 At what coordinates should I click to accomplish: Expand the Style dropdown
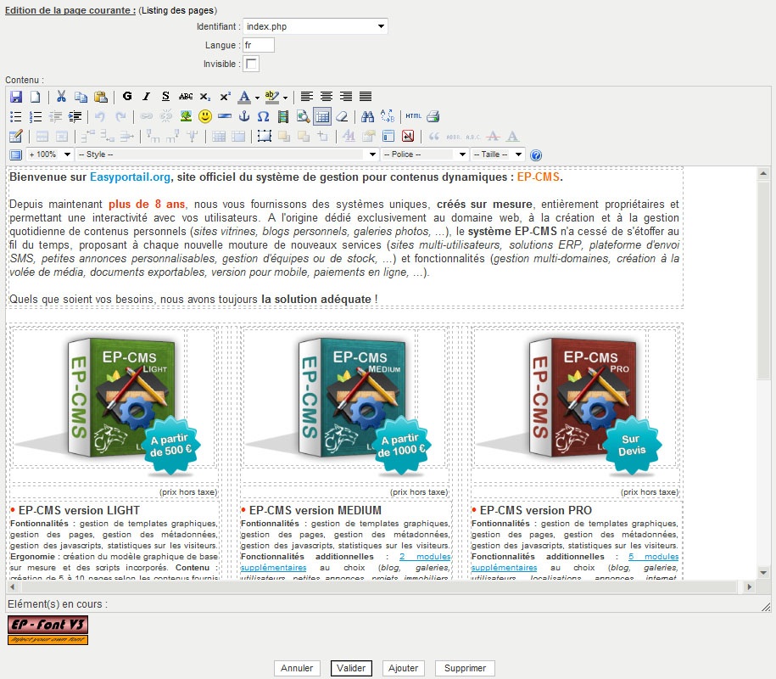pyautogui.click(x=226, y=154)
